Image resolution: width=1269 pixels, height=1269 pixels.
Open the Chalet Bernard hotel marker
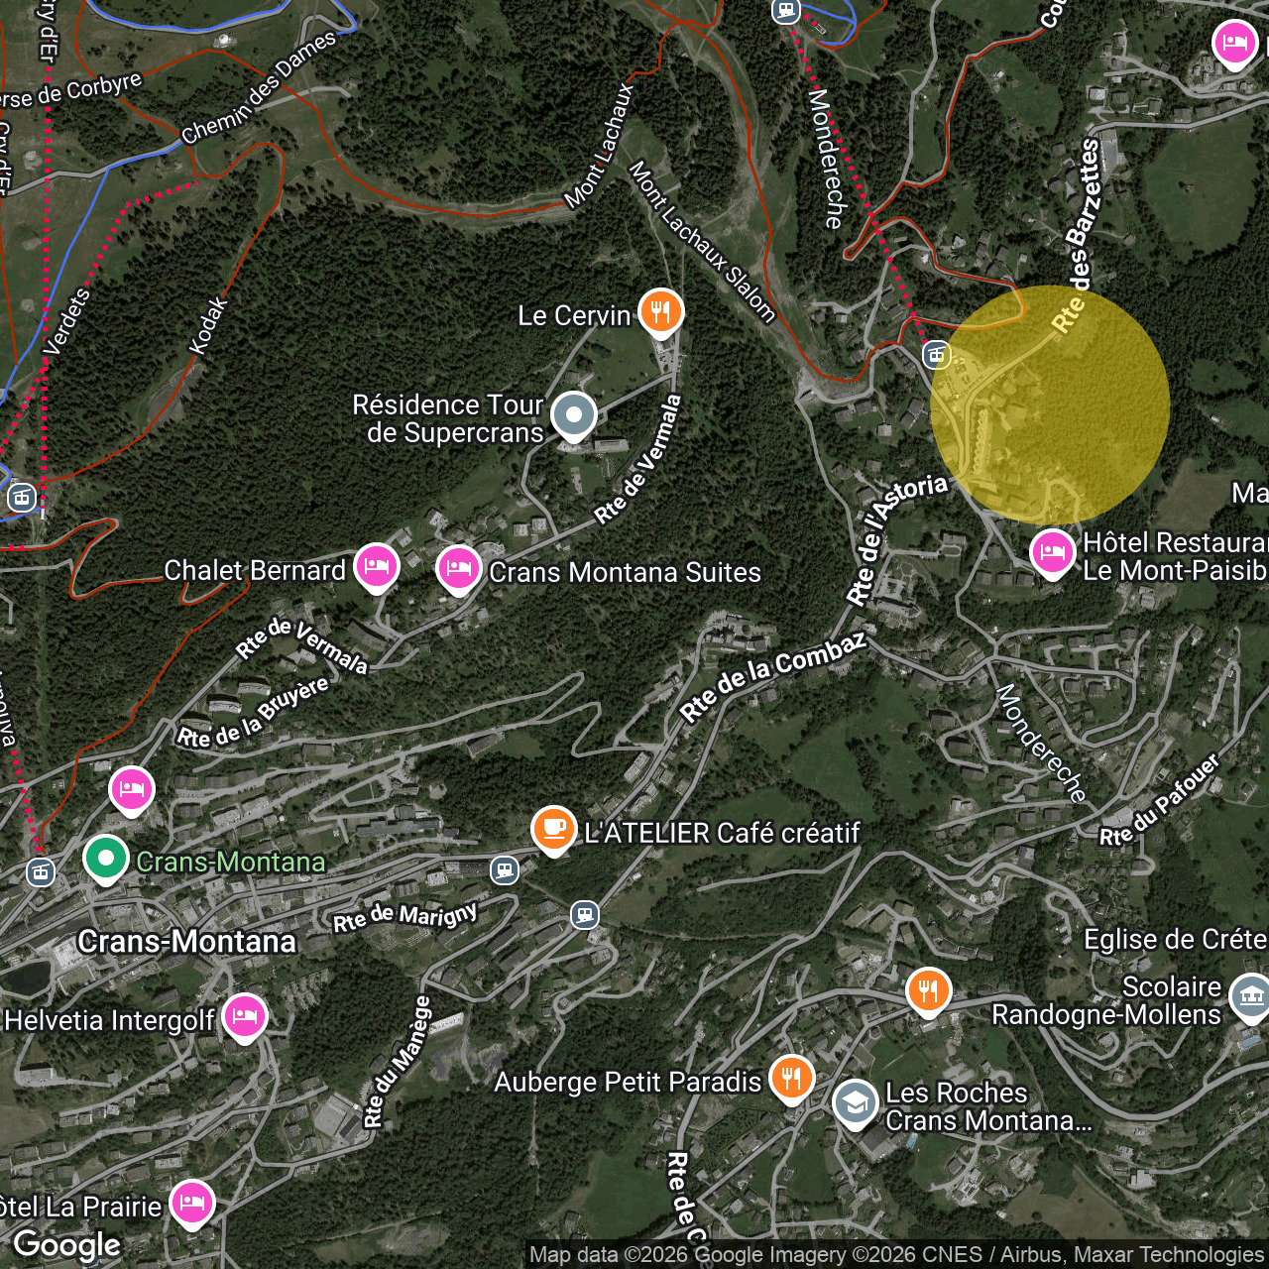(376, 566)
